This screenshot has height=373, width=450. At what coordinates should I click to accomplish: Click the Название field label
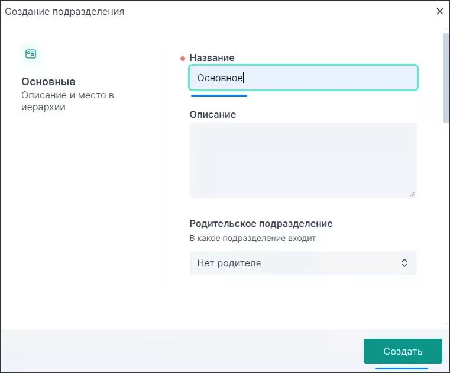pyautogui.click(x=212, y=58)
